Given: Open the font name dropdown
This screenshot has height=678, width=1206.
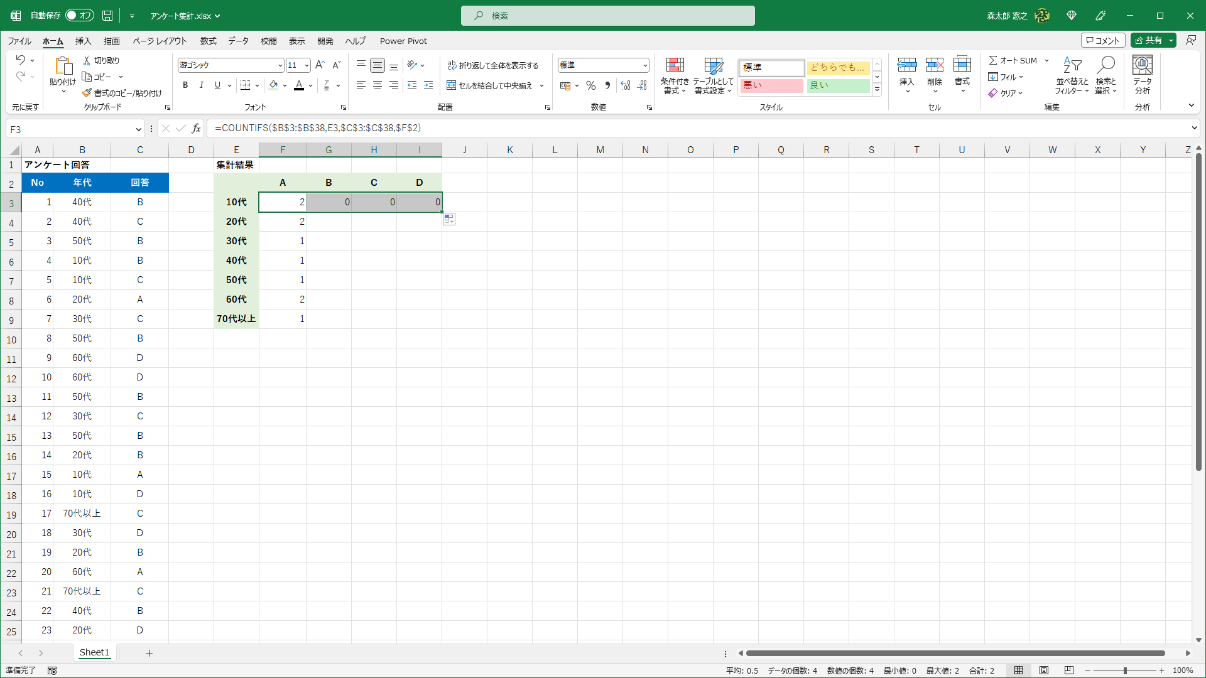Looking at the screenshot, I should tap(280, 65).
